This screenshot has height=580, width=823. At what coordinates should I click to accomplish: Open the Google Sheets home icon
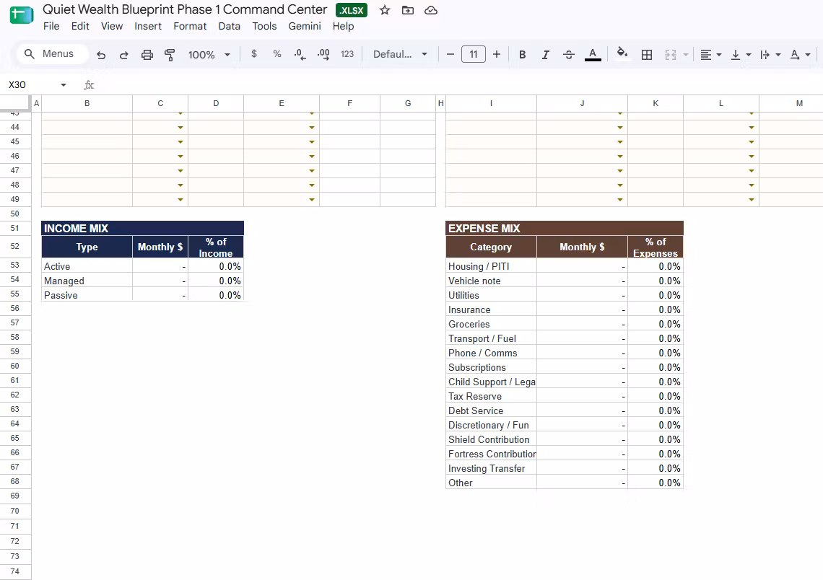[22, 15]
